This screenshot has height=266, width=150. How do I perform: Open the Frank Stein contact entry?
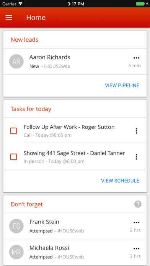pyautogui.click(x=75, y=226)
